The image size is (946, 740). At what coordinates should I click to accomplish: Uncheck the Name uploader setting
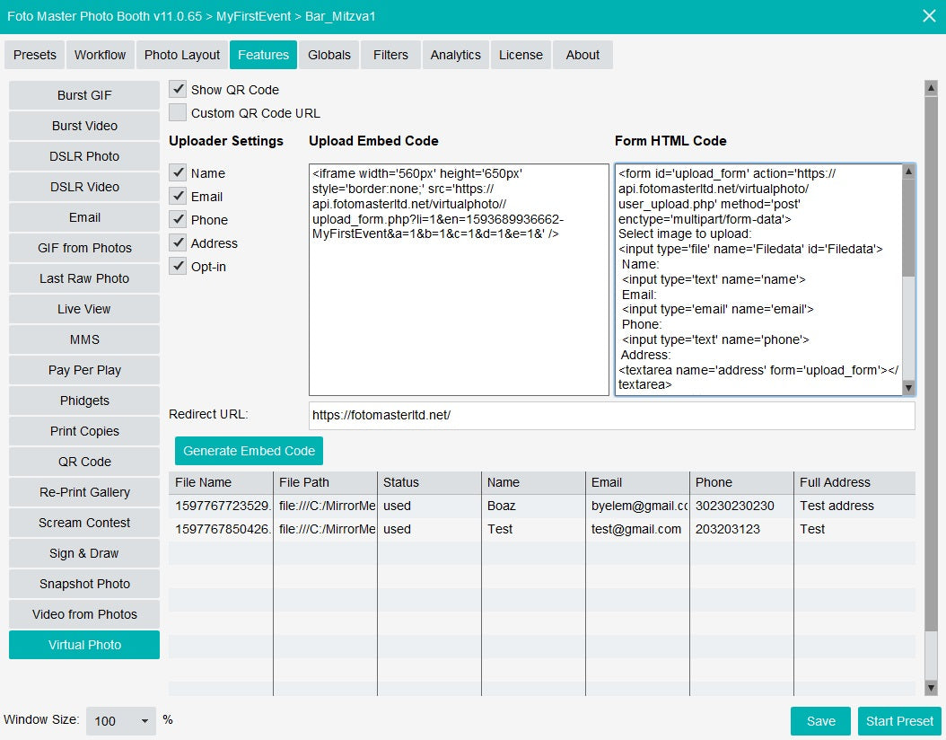coord(178,172)
